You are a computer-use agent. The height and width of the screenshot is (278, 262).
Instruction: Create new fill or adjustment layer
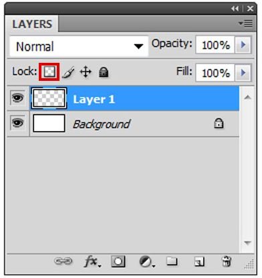click(146, 261)
